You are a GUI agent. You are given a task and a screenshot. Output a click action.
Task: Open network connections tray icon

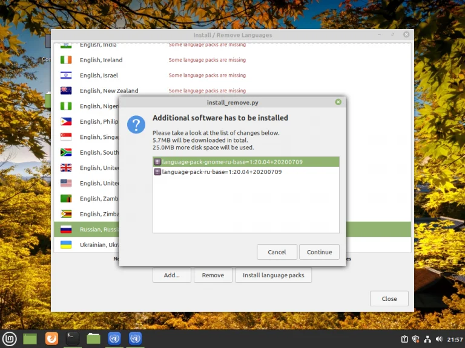pyautogui.click(x=427, y=339)
